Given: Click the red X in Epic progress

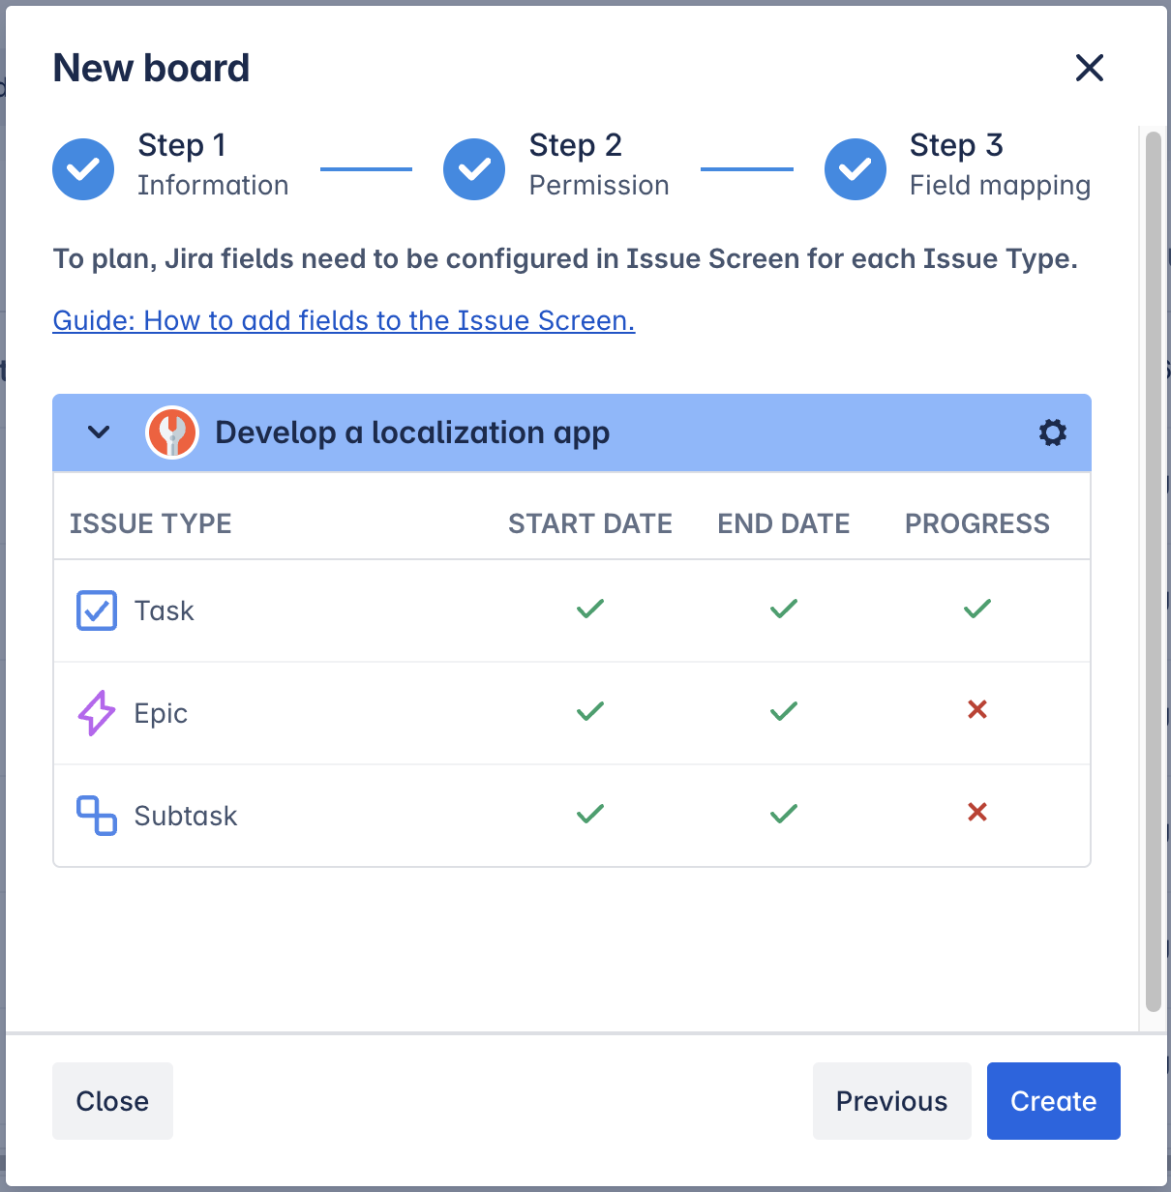Looking at the screenshot, I should [x=977, y=710].
